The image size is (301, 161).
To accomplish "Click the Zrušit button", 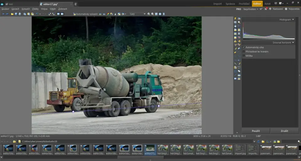I will pos(284,131).
